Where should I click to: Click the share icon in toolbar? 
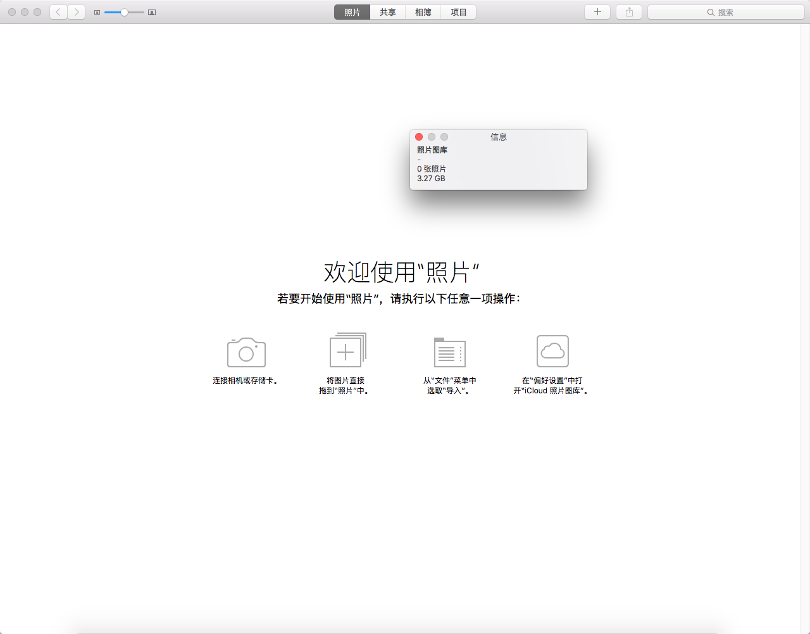629,12
